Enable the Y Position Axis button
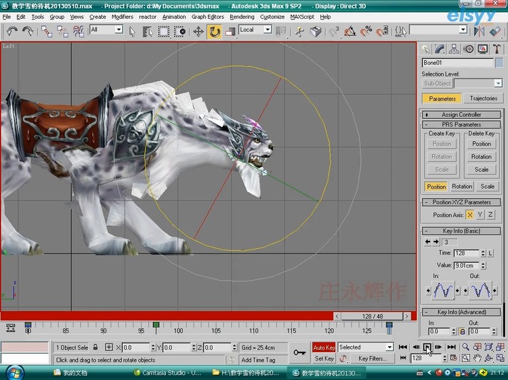508x380 pixels. (x=480, y=215)
